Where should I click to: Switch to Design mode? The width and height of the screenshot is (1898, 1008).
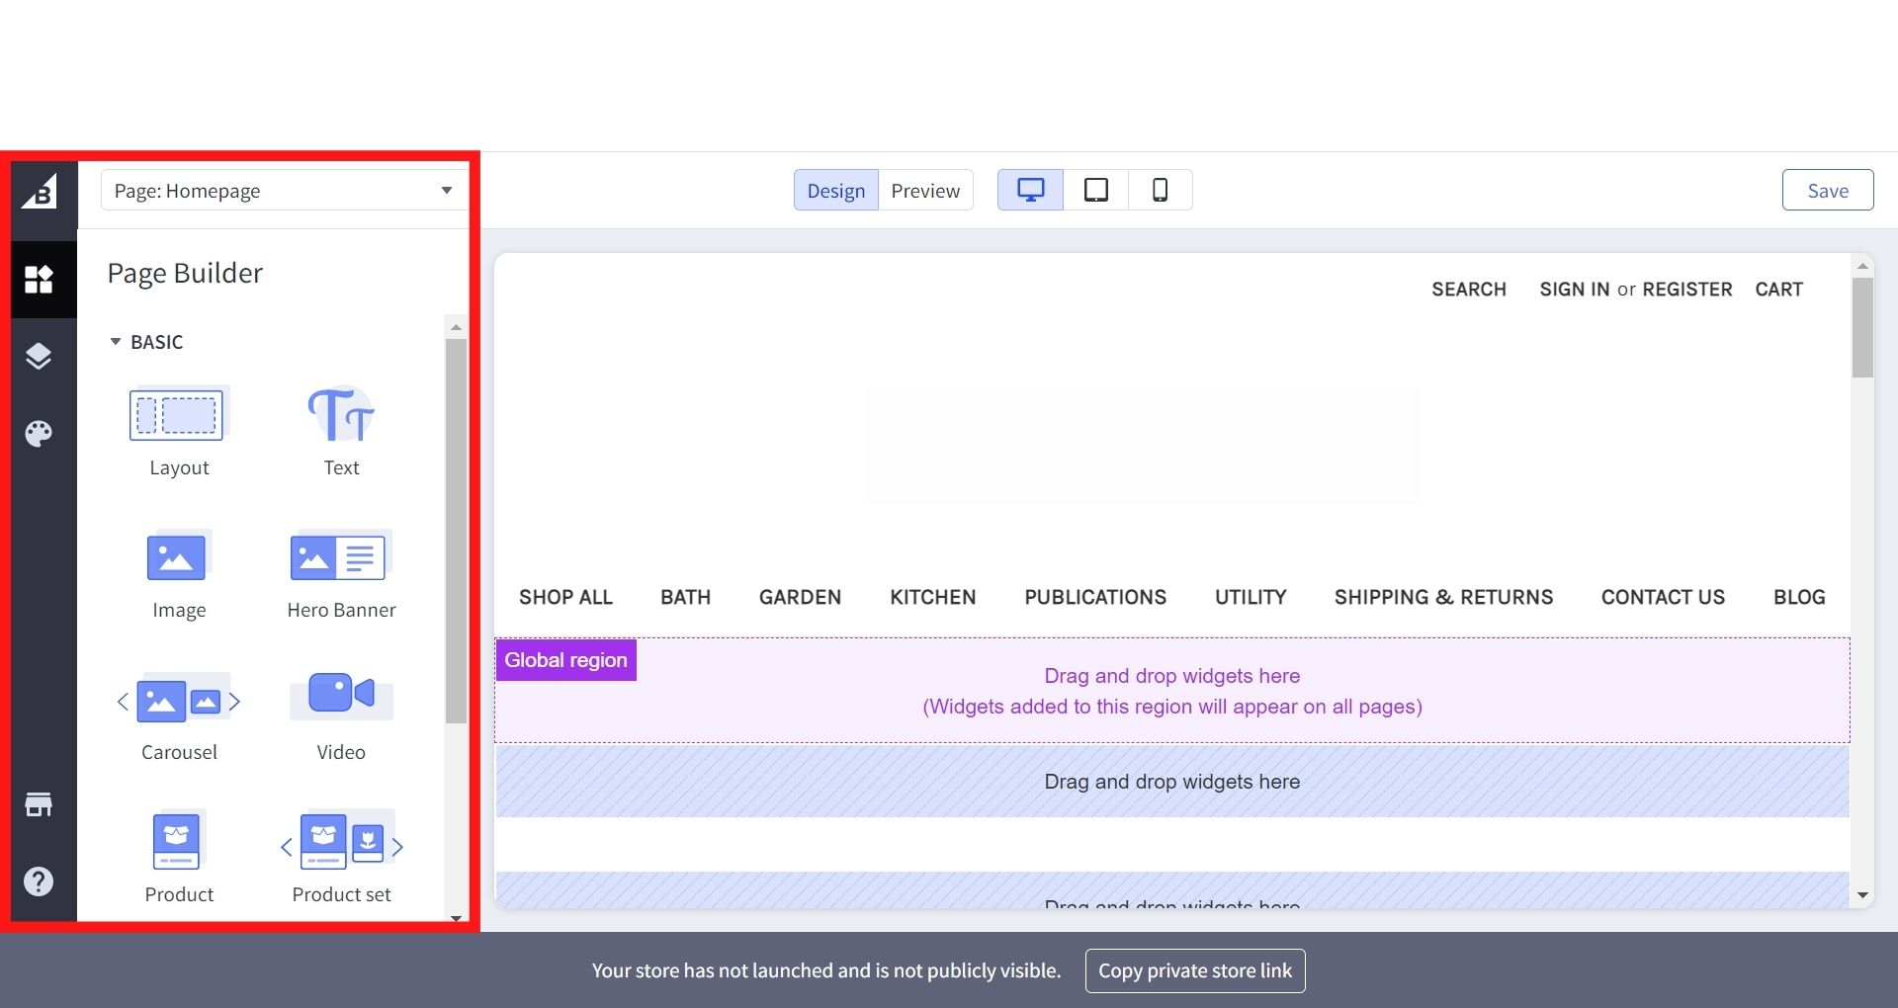point(835,191)
